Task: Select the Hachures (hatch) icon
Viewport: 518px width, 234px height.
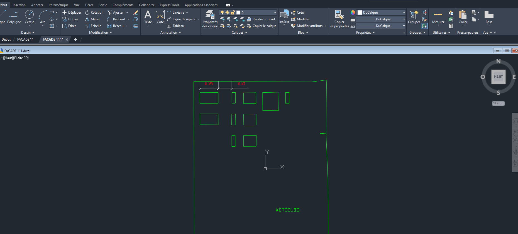Action: tap(52, 26)
